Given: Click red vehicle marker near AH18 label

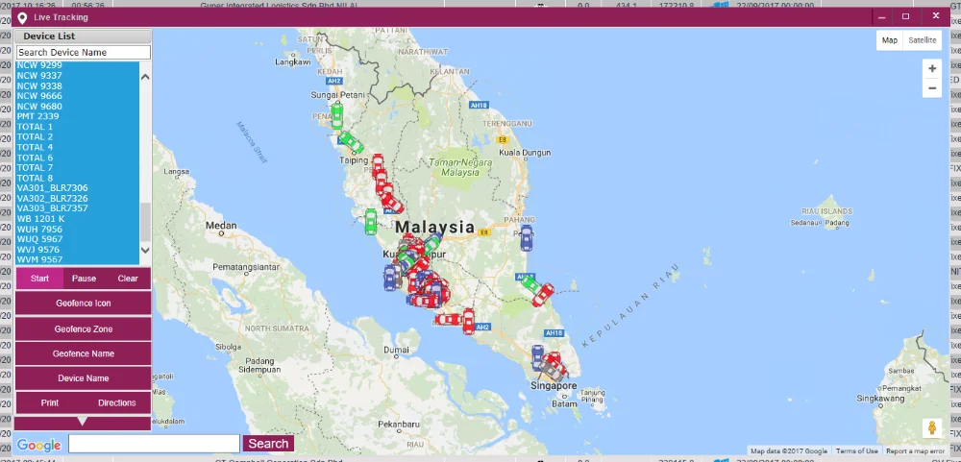Looking at the screenshot, I should point(543,295).
